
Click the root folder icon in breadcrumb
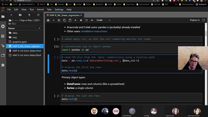(x=10, y=20)
